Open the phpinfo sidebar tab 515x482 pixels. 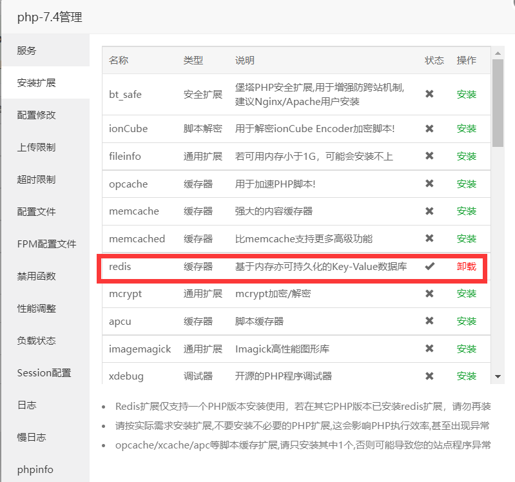pyautogui.click(x=35, y=469)
